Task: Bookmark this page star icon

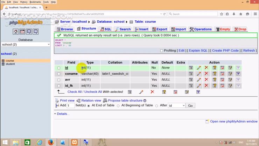Action: [x=222, y=14]
